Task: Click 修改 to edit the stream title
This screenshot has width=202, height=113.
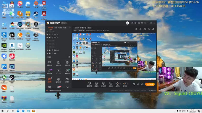Action: tap(89, 28)
